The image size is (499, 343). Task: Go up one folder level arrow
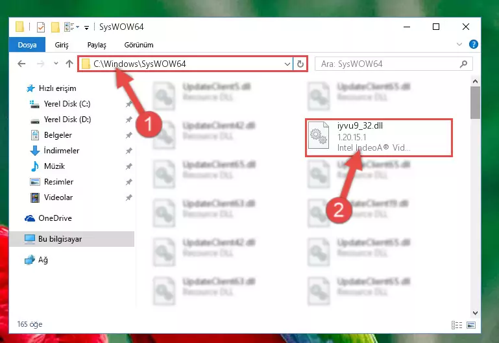(69, 64)
